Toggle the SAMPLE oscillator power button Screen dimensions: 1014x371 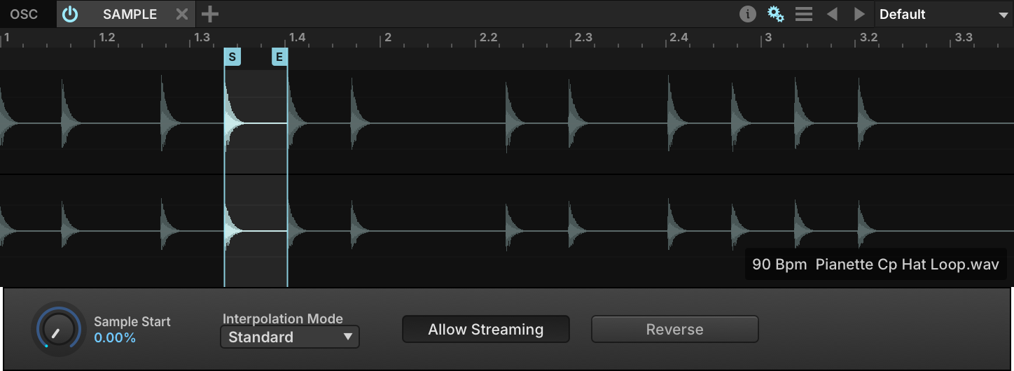click(x=70, y=14)
